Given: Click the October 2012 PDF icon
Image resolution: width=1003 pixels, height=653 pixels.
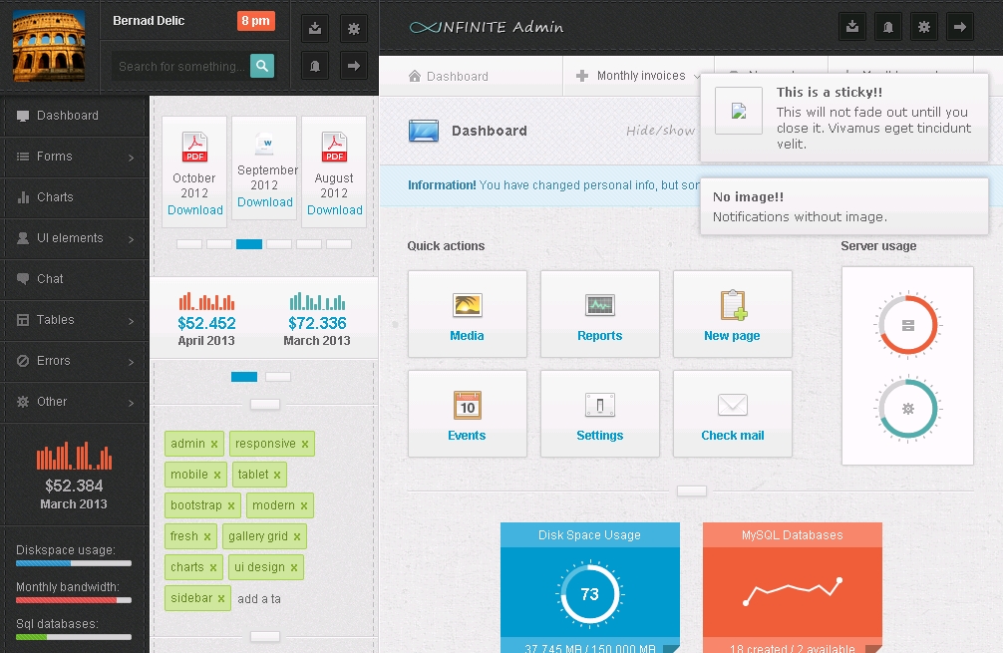Looking at the screenshot, I should (x=194, y=148).
